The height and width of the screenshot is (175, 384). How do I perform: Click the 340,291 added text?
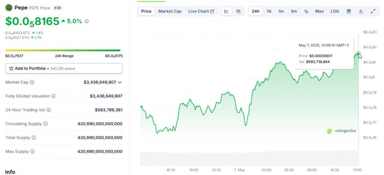click(63, 69)
